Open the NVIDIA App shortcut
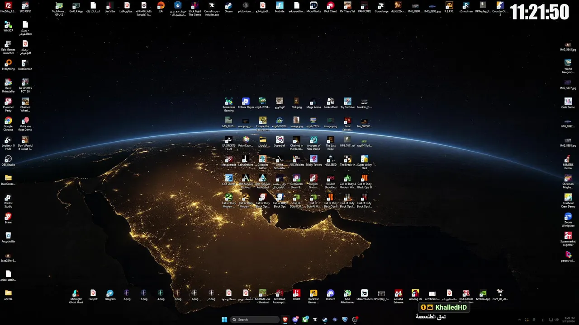Viewport: 579px width, 325px height. click(483, 295)
